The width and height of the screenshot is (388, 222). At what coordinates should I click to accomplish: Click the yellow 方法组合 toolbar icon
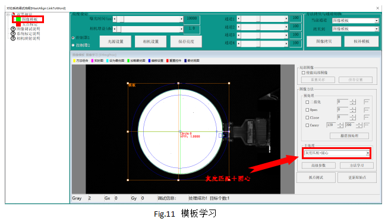coord(74,61)
